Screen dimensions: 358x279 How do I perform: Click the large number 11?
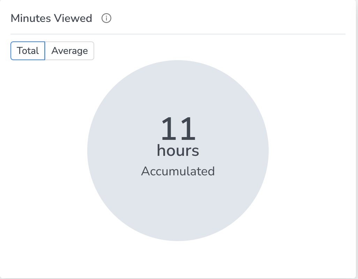[178, 129]
